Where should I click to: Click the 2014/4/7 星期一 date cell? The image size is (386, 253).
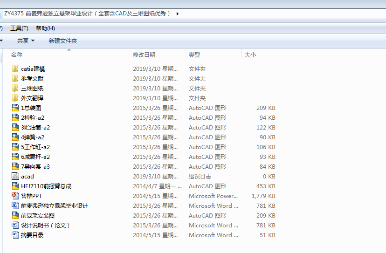tap(157, 186)
